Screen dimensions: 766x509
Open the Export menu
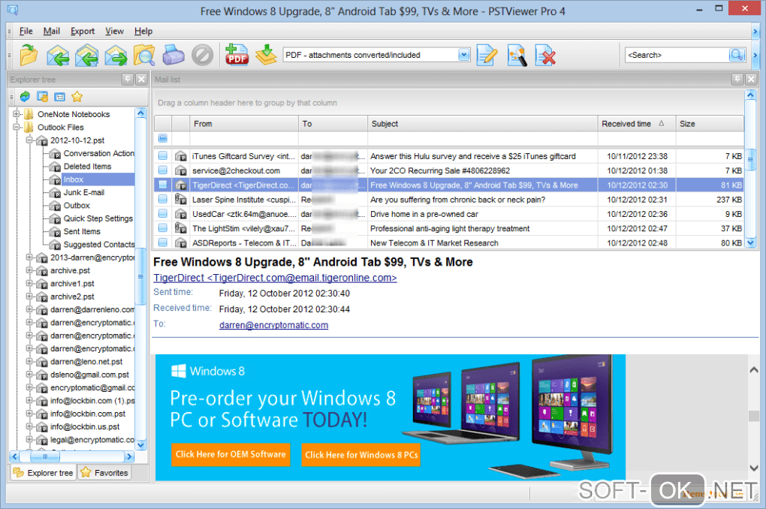82,31
